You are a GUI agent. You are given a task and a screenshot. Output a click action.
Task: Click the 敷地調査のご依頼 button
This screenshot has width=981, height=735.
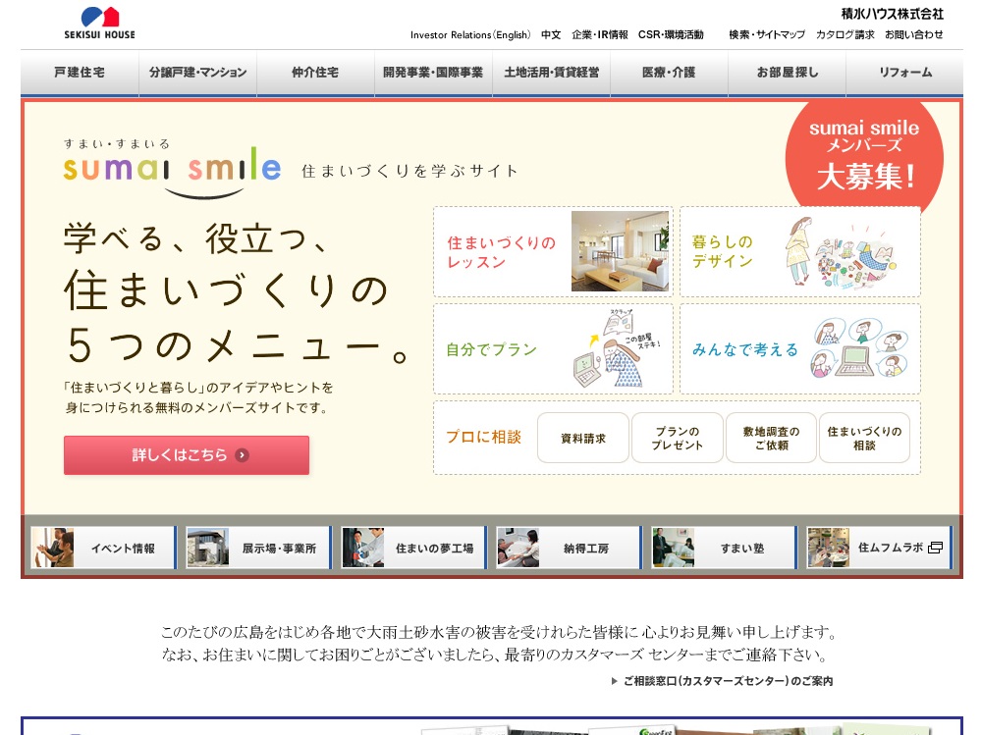click(771, 438)
